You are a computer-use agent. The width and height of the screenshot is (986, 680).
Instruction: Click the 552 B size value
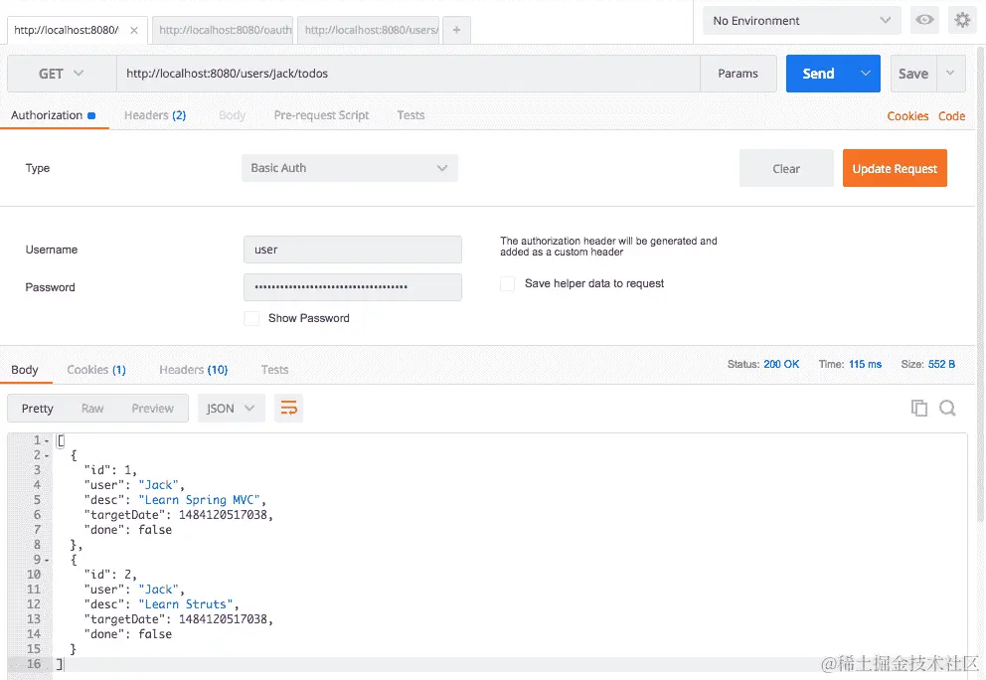941,364
